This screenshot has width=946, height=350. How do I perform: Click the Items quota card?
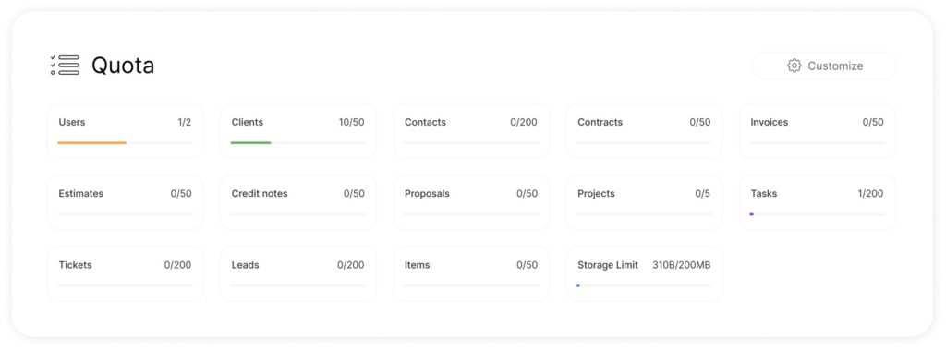(x=471, y=274)
